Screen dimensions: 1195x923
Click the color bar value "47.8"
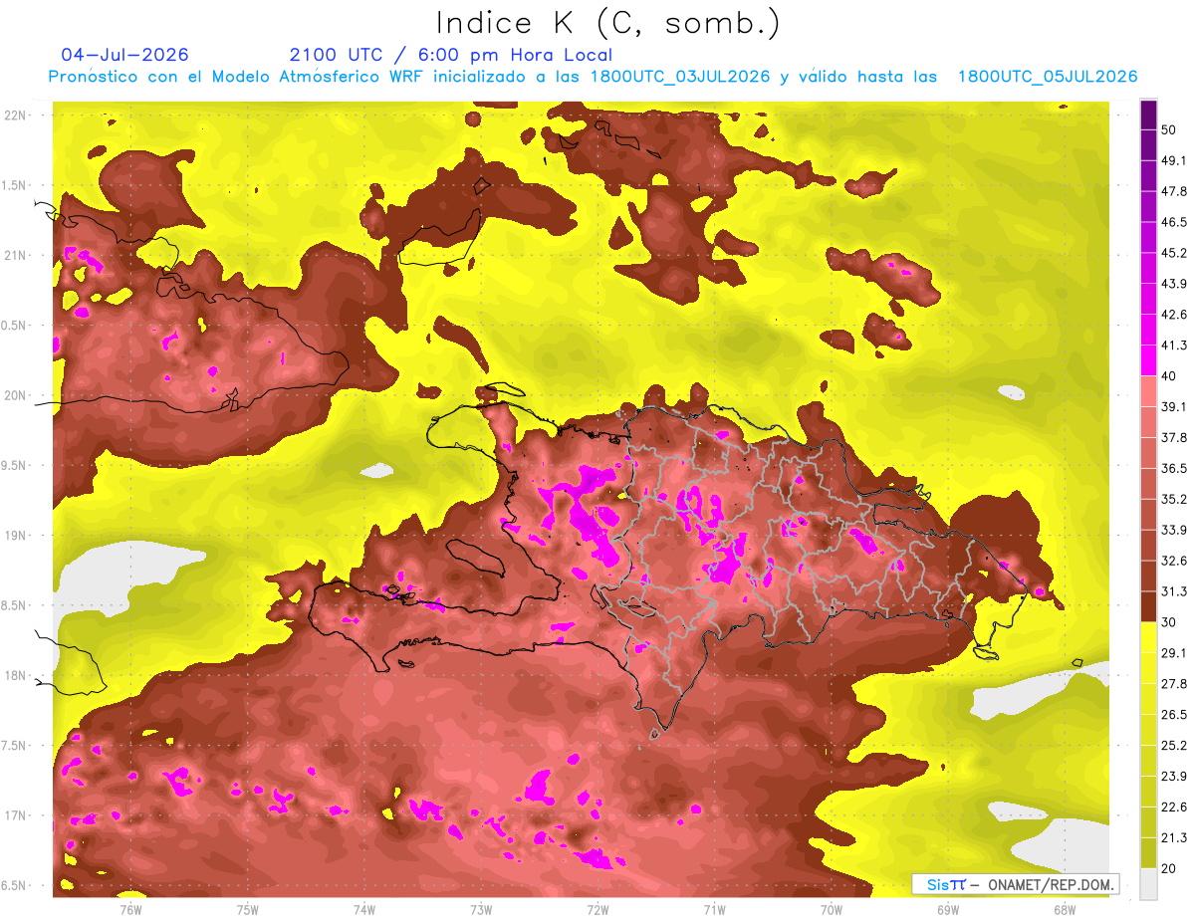point(1173,192)
